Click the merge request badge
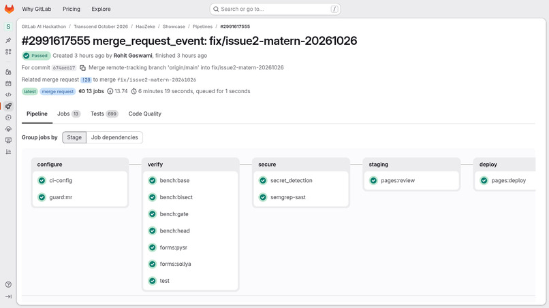The width and height of the screenshot is (549, 308). (x=58, y=92)
